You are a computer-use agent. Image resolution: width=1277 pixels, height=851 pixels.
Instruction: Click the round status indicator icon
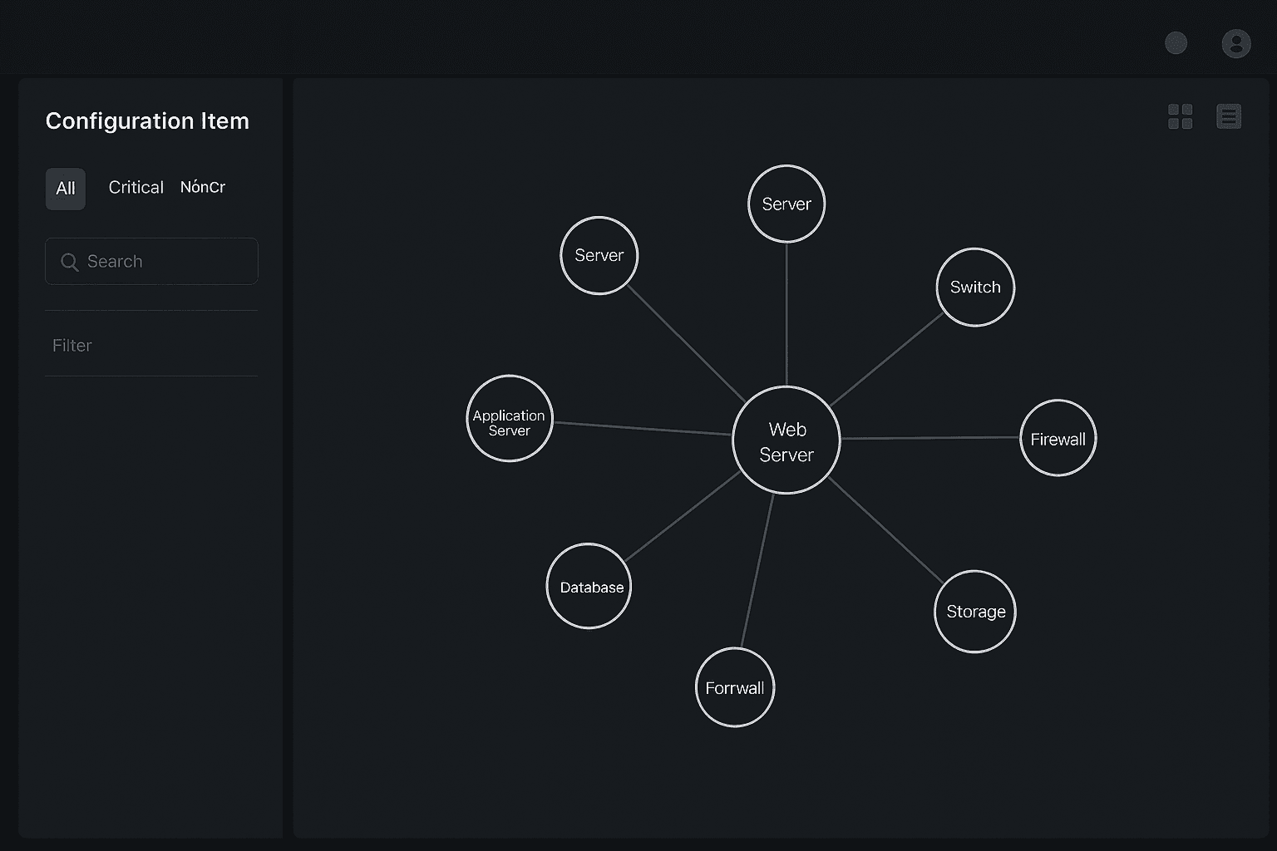(x=1176, y=43)
